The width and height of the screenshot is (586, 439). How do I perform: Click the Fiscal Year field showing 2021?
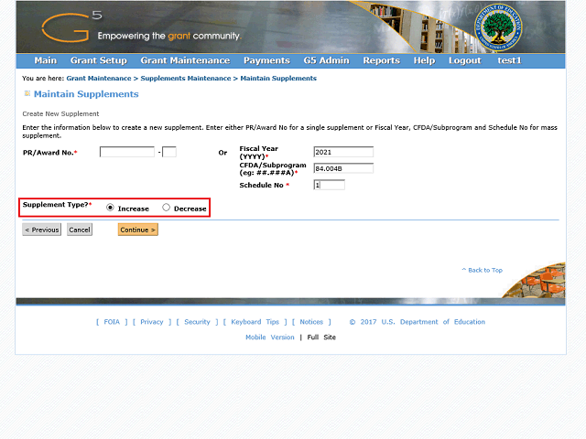343,152
